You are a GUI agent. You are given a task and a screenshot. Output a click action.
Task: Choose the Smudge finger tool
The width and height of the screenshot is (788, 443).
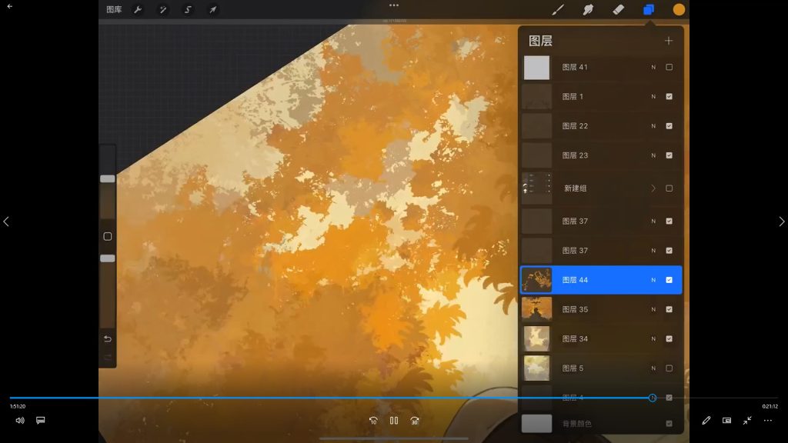pos(588,10)
